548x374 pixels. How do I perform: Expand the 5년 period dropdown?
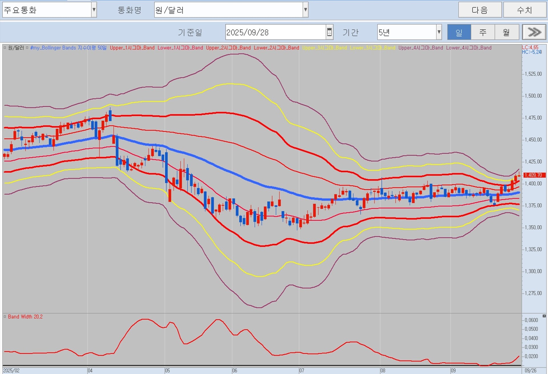439,32
